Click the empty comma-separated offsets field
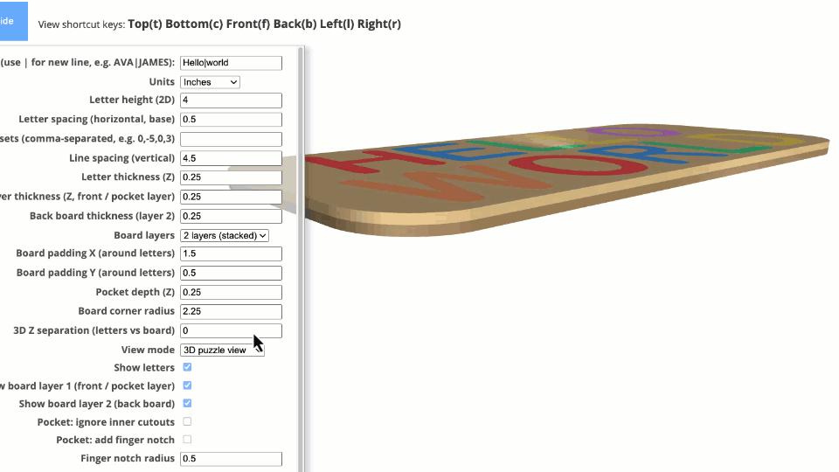This screenshot has width=839, height=472. [x=231, y=139]
